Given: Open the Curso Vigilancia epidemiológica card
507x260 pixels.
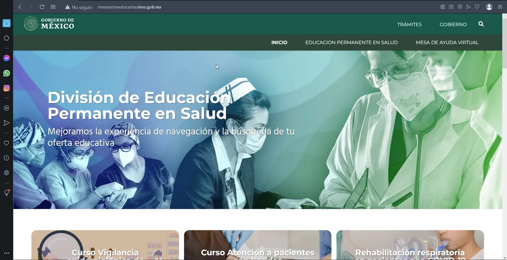Looking at the screenshot, I should 105,245.
